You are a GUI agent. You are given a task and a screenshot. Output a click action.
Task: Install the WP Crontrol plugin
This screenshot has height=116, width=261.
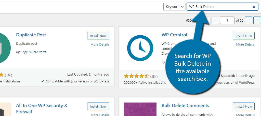(x=243, y=36)
